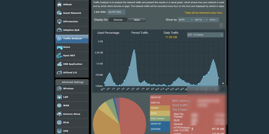The width and height of the screenshot is (269, 134).
Task: Open Guest Network globe icon
Action: (59, 13)
